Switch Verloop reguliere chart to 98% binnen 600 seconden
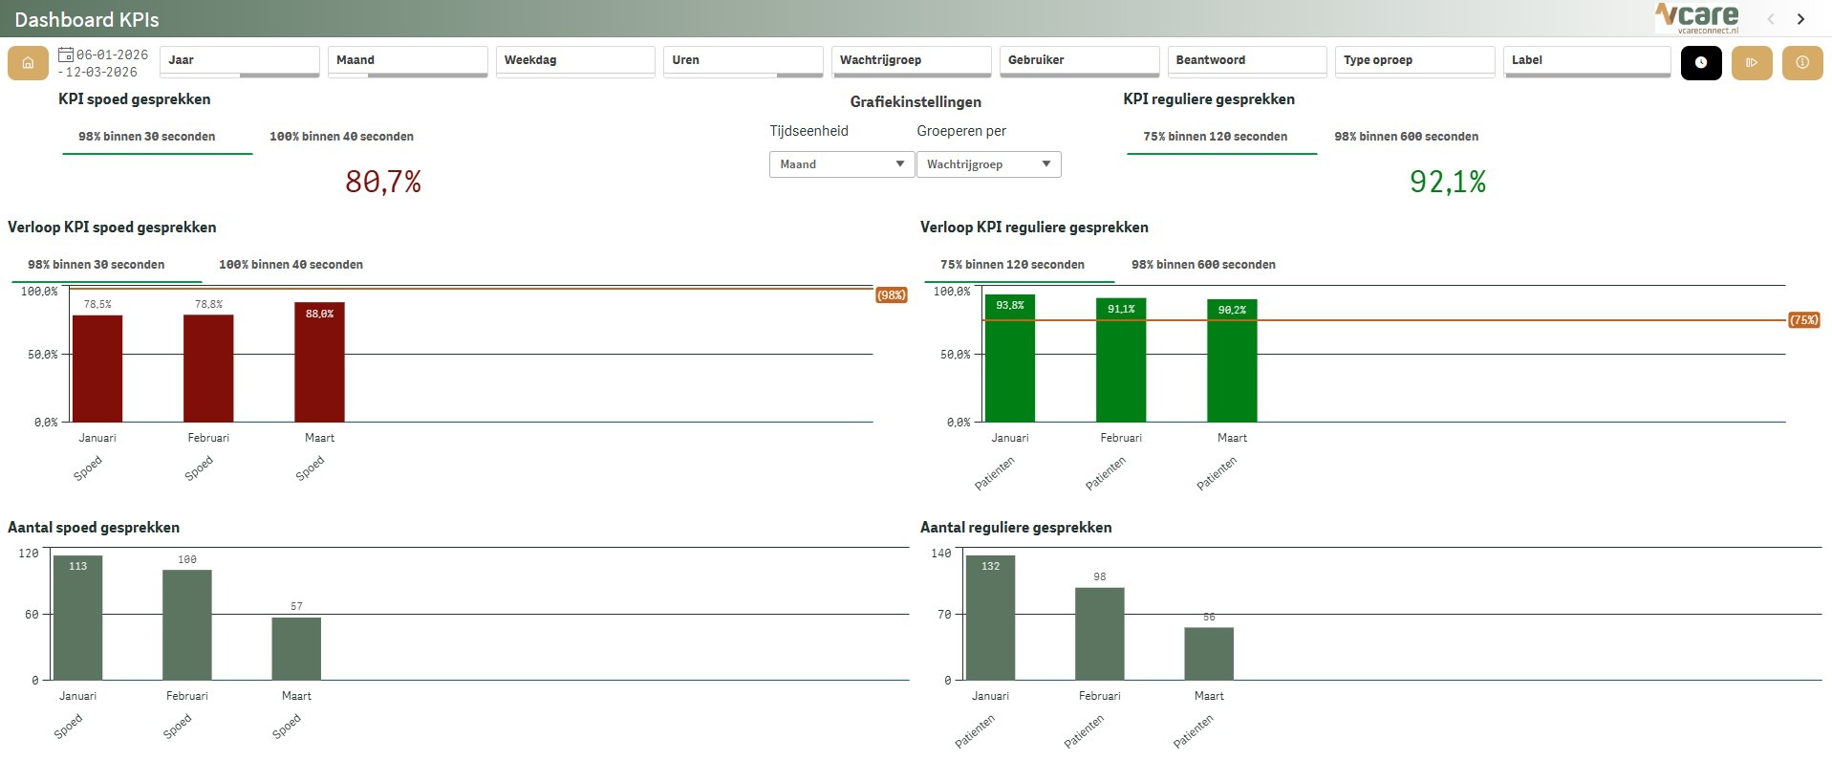Viewport: 1832px width, 782px height. coord(1203,265)
